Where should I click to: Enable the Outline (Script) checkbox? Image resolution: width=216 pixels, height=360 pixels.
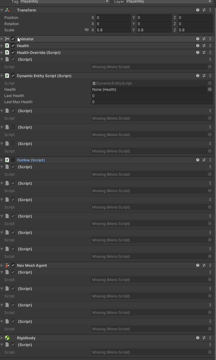pyautogui.click(x=13, y=160)
